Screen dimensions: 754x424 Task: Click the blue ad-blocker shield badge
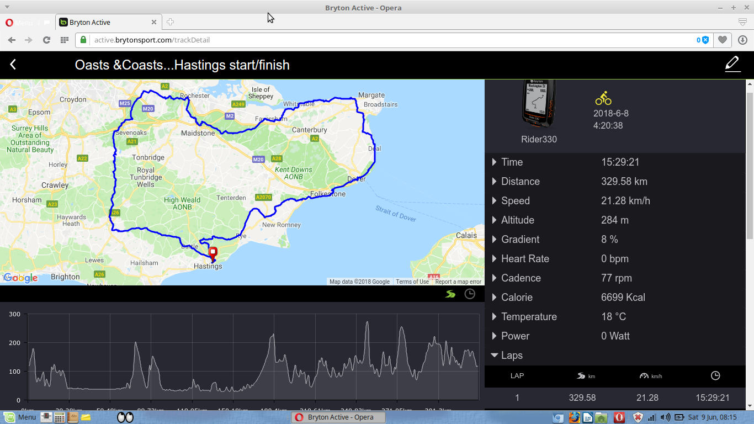click(702, 40)
